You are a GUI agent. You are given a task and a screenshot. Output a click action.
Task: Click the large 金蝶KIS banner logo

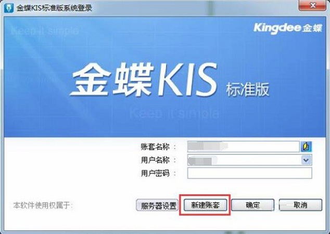pos(144,80)
